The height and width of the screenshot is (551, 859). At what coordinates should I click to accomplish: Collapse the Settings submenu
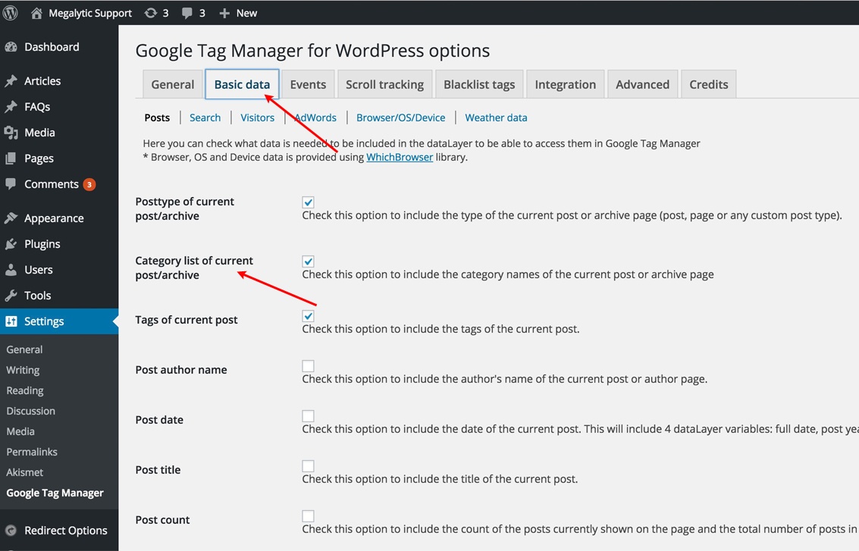[45, 321]
